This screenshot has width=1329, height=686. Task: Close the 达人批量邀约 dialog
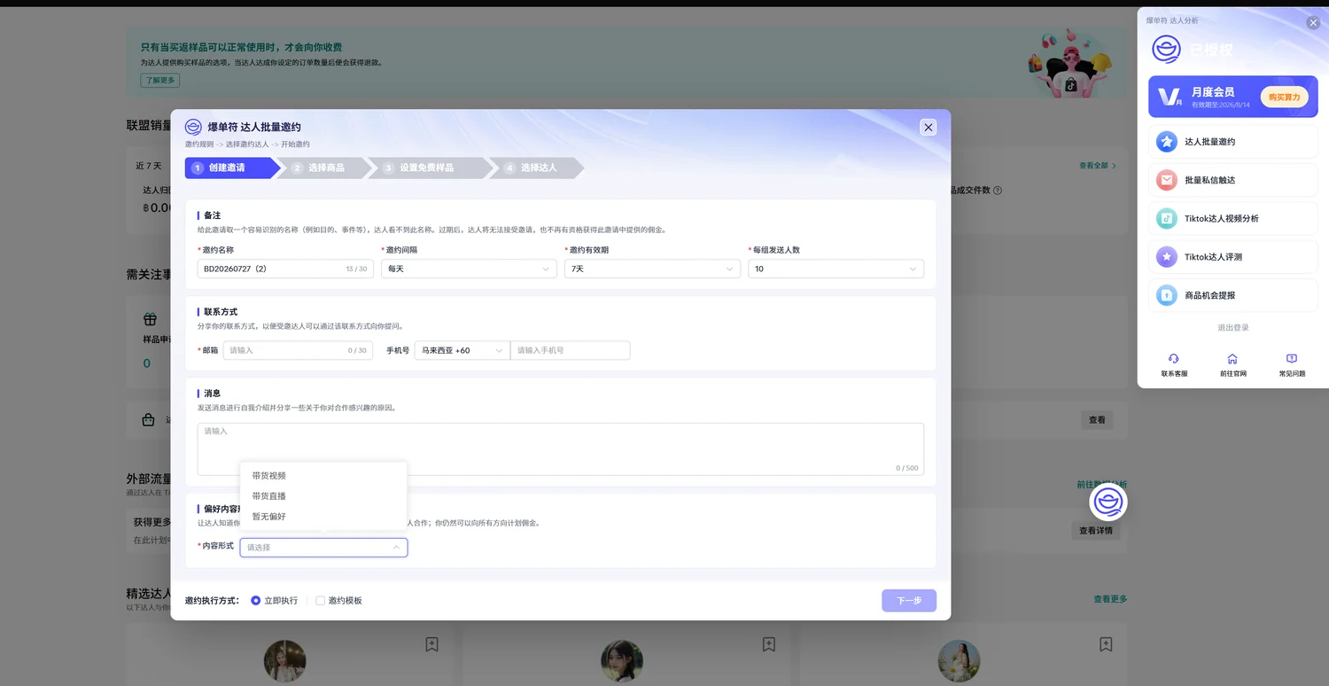pos(929,128)
